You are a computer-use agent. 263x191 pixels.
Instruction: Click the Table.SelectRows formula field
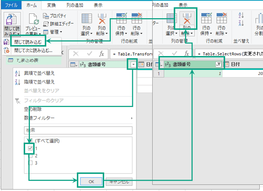click(229, 54)
